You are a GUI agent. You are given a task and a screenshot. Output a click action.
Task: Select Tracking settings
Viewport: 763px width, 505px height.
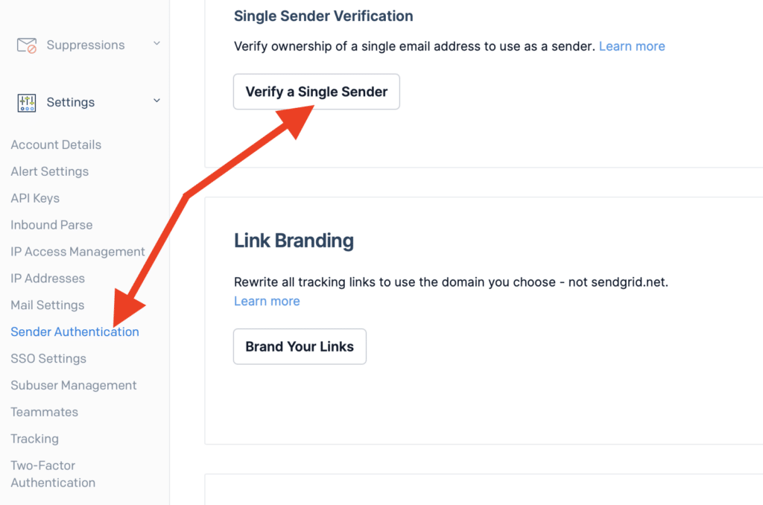coord(34,439)
